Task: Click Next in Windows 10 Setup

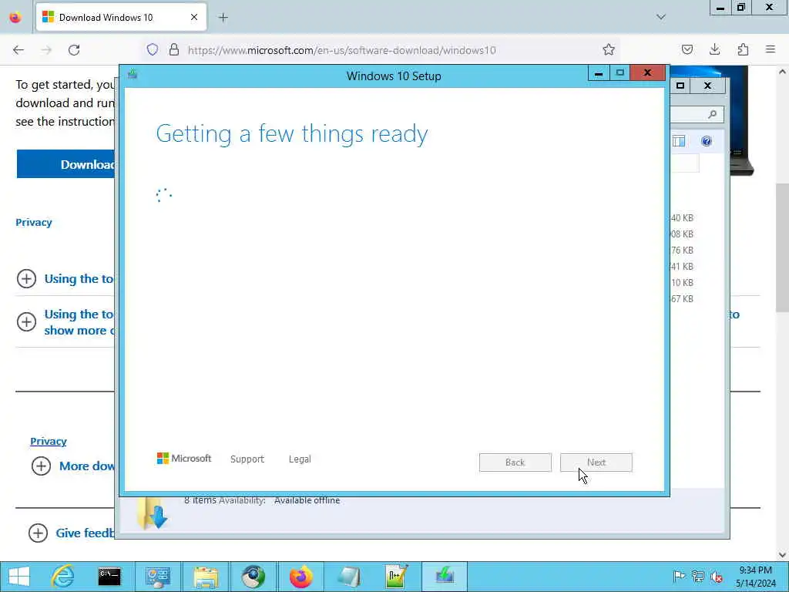Action: 596,462
